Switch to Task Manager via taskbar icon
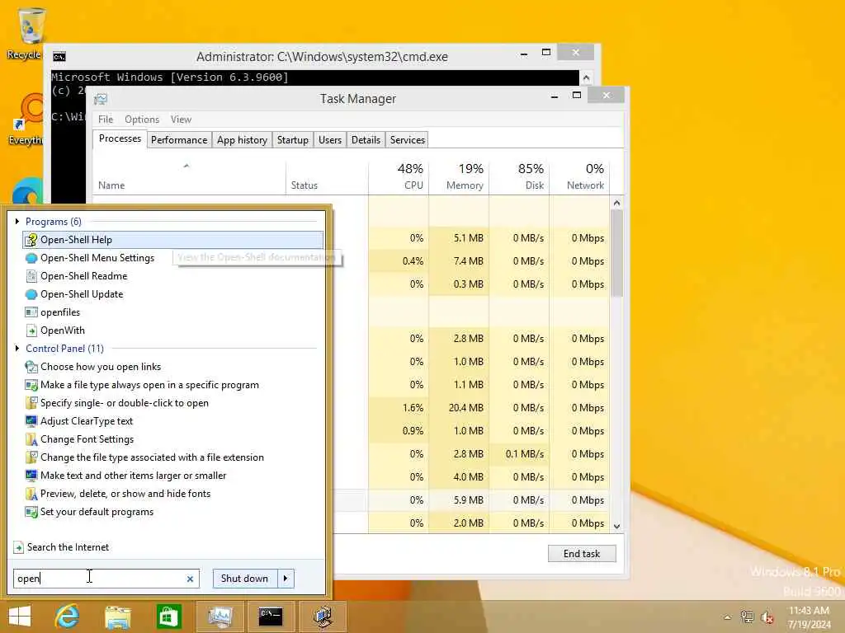 click(220, 617)
